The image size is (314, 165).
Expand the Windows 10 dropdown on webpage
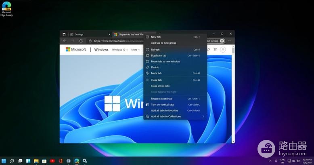coord(120,50)
